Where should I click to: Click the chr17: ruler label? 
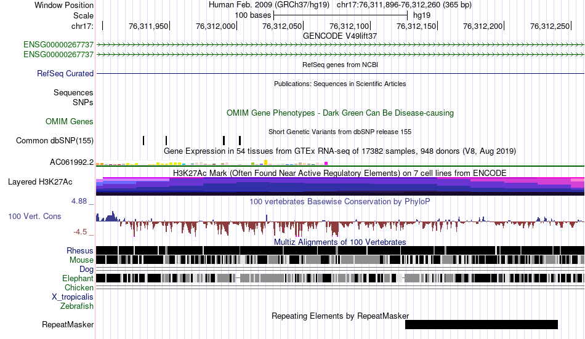pos(82,26)
